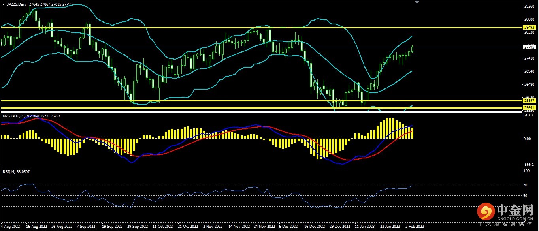Click the 2 Feb 2023 date label

[x=415, y=227]
